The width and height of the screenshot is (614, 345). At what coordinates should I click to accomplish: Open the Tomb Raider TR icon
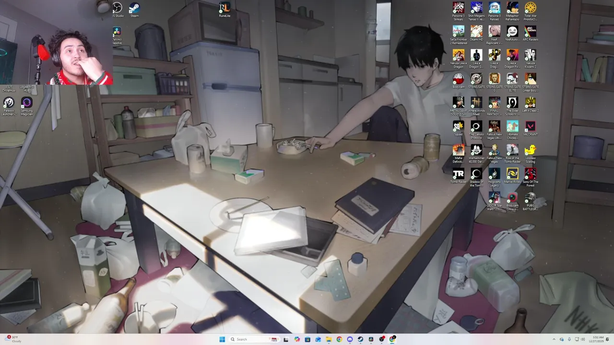click(459, 175)
